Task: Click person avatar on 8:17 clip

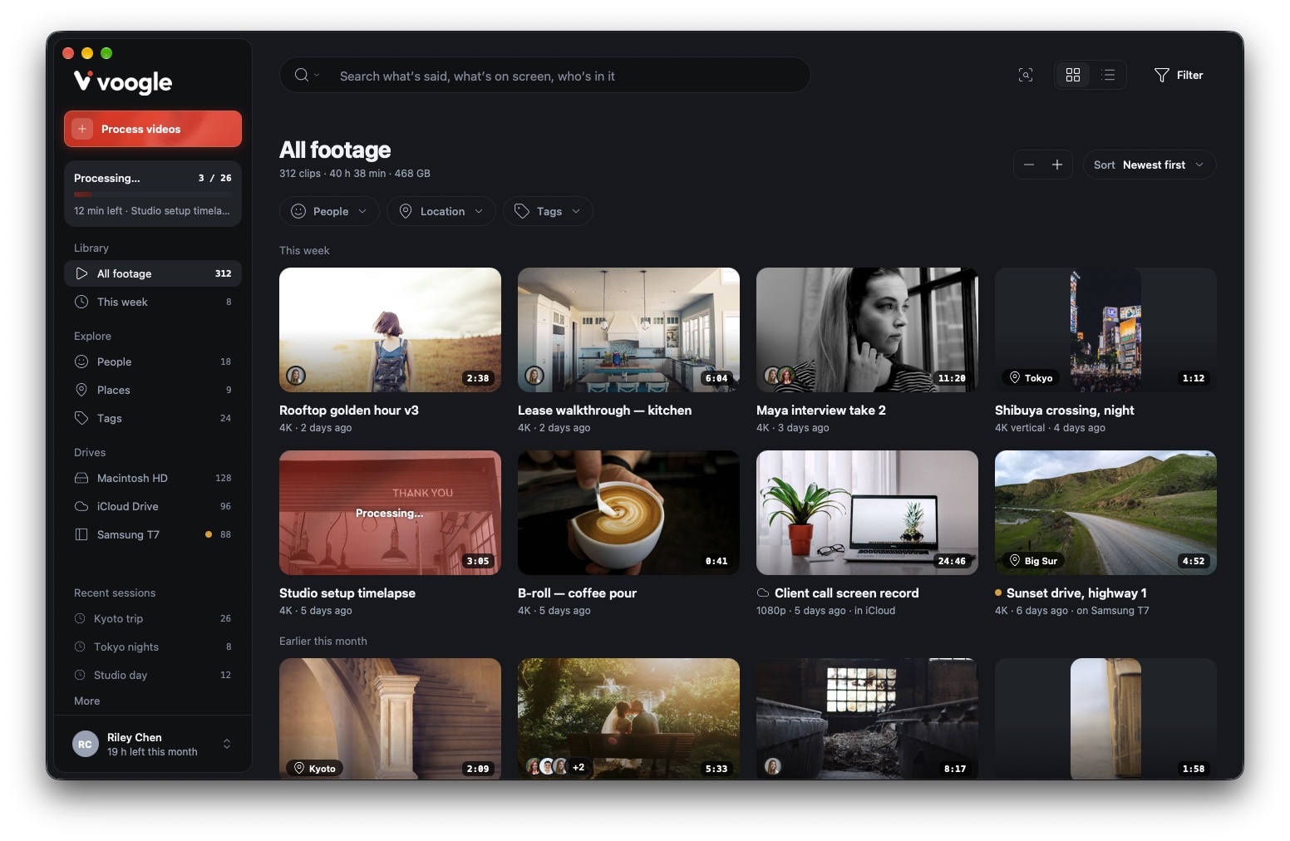Action: pos(773,766)
